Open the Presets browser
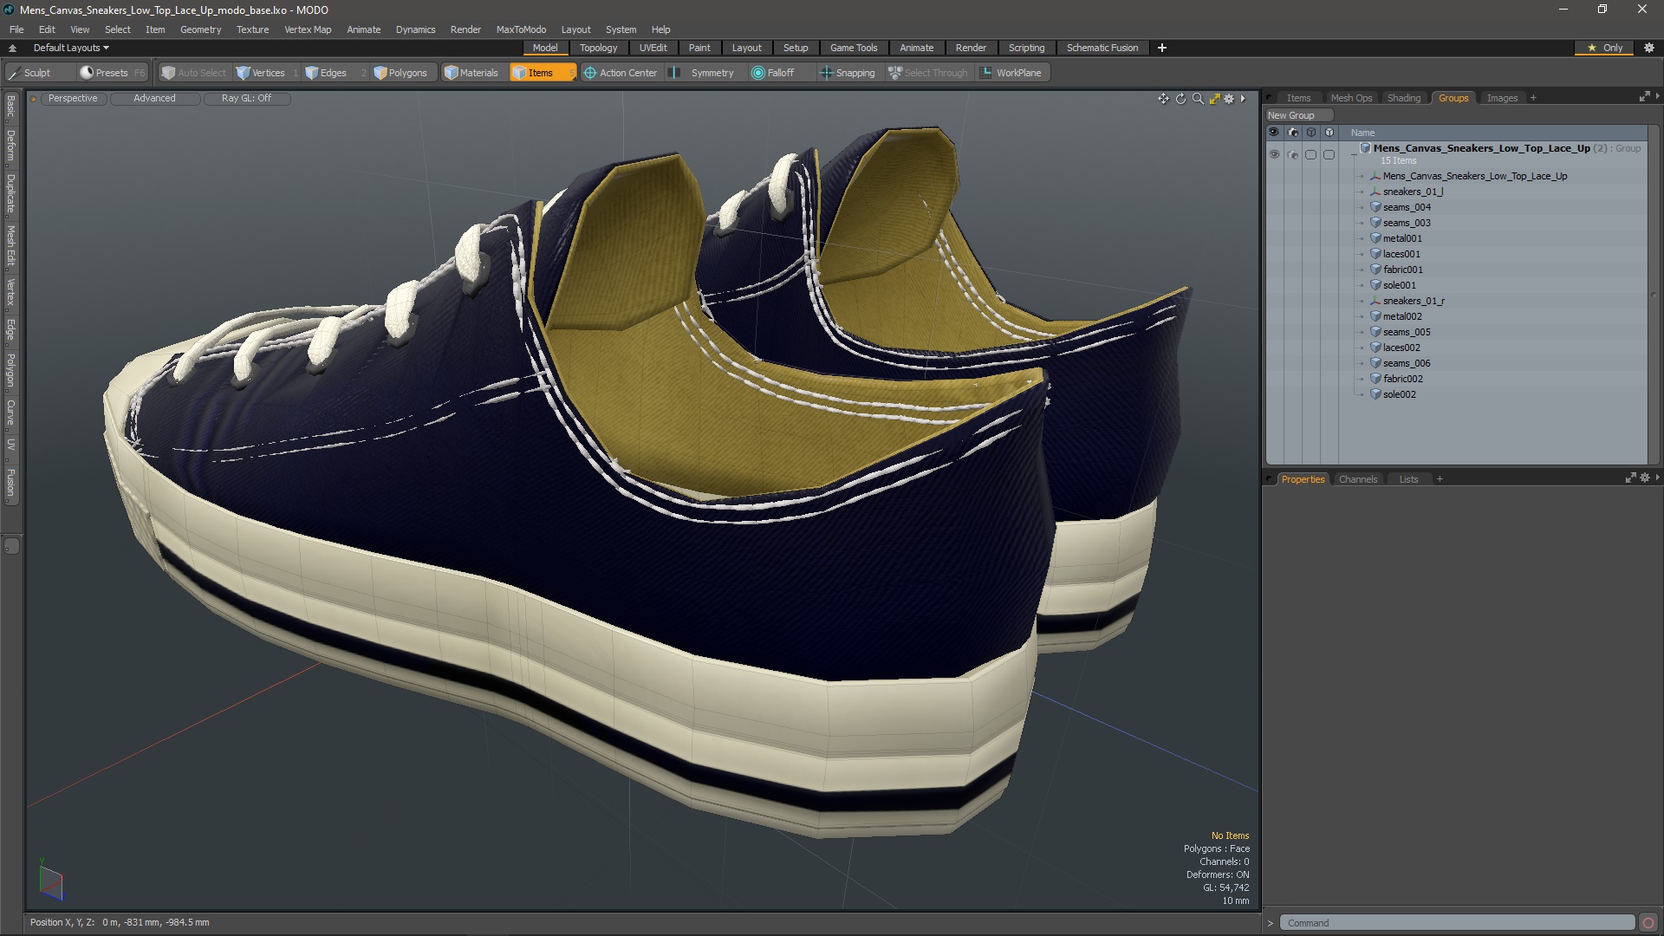Viewport: 1664px width, 936px height. pos(111,73)
